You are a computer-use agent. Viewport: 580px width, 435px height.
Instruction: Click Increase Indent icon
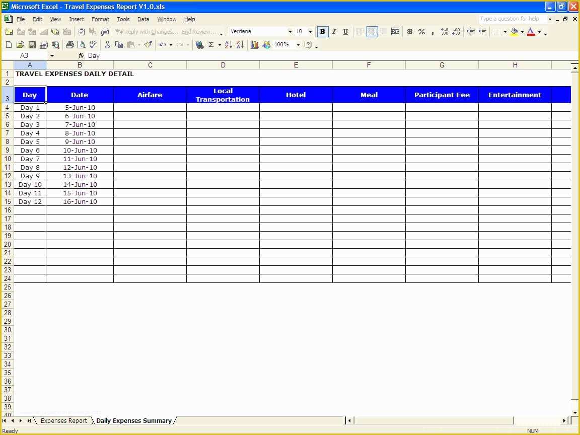coord(482,32)
